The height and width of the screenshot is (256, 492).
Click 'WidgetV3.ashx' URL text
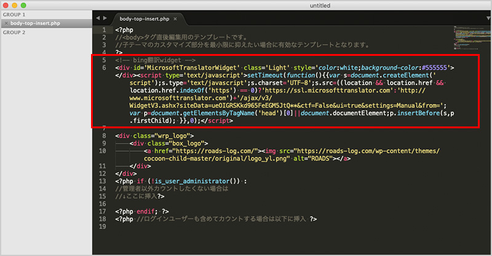153,106
